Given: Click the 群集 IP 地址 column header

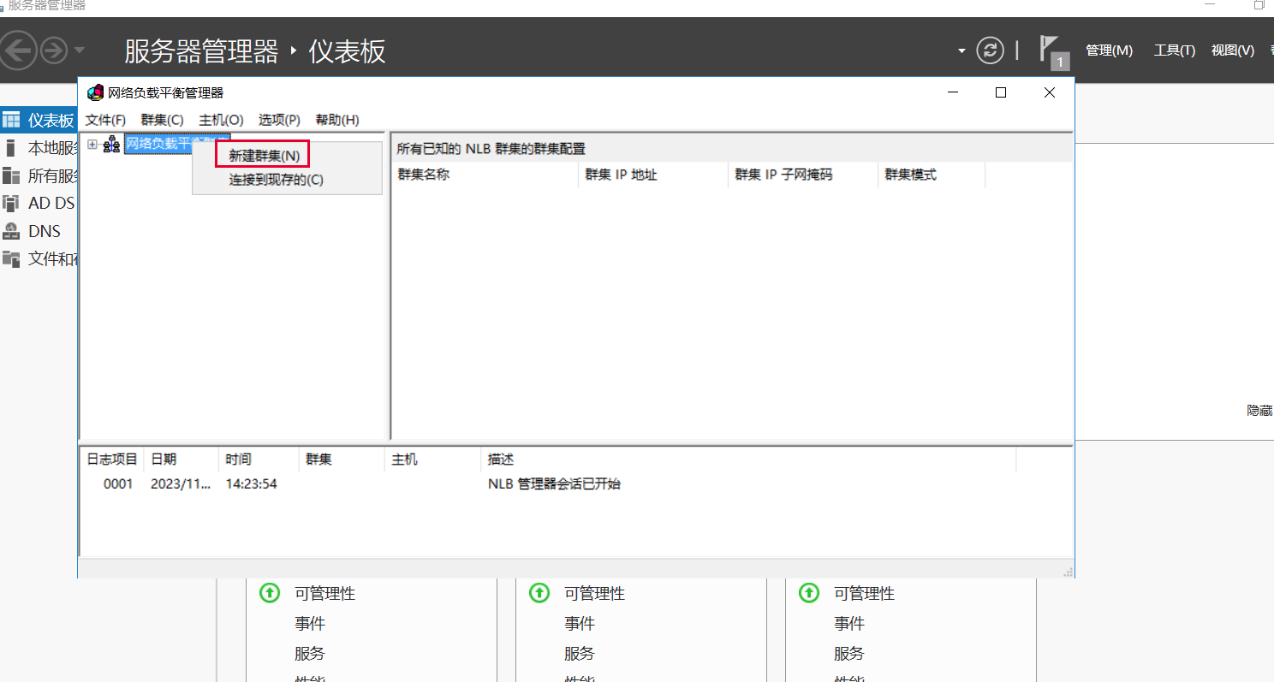Looking at the screenshot, I should 621,175.
